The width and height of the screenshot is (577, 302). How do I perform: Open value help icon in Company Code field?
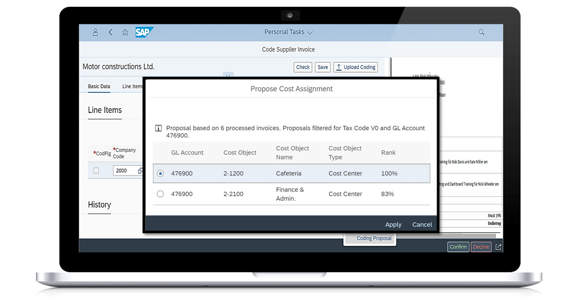tap(140, 171)
